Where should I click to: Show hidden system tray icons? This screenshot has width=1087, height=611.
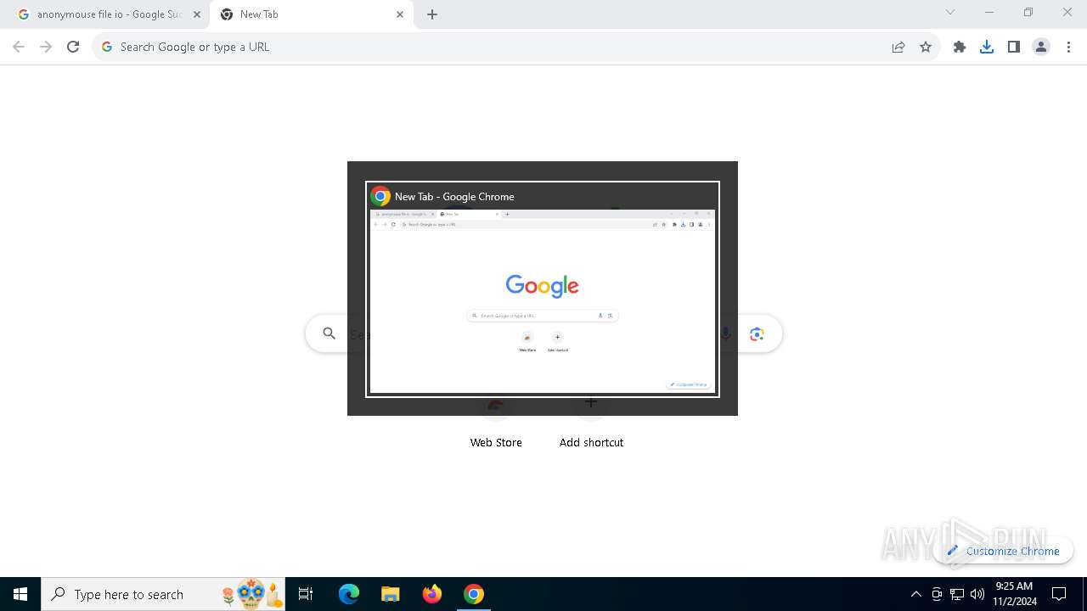[915, 594]
